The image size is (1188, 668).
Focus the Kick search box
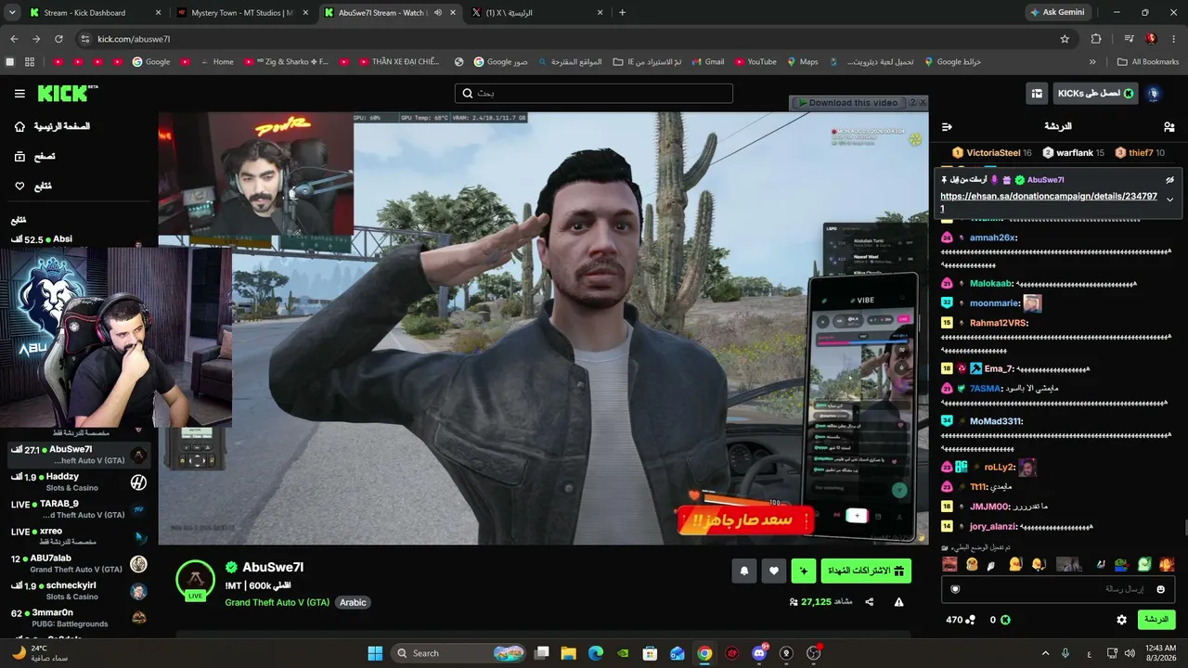pos(594,94)
